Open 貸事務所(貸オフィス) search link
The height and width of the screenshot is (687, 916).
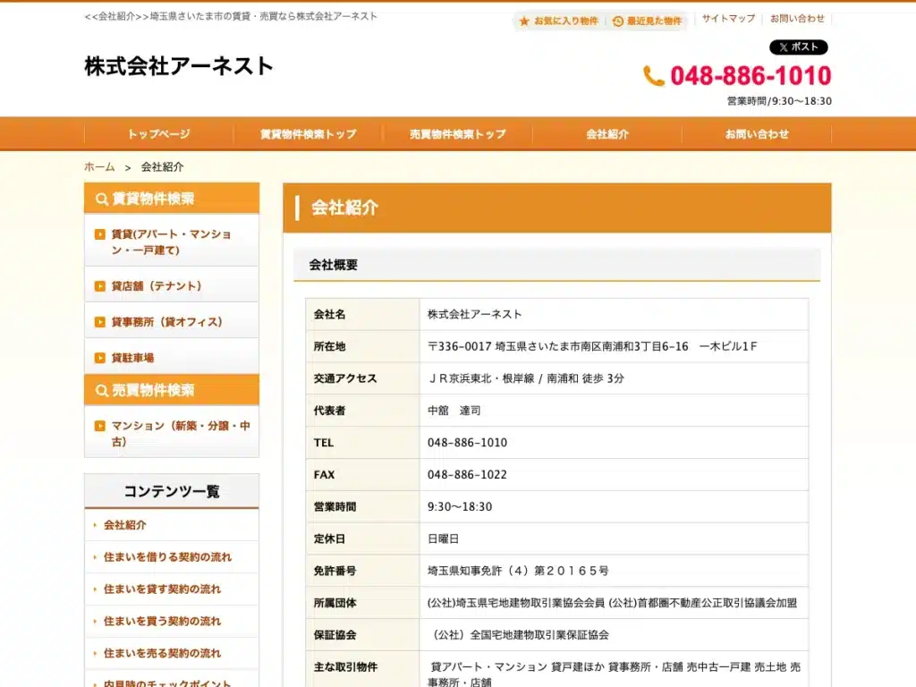coord(166,322)
